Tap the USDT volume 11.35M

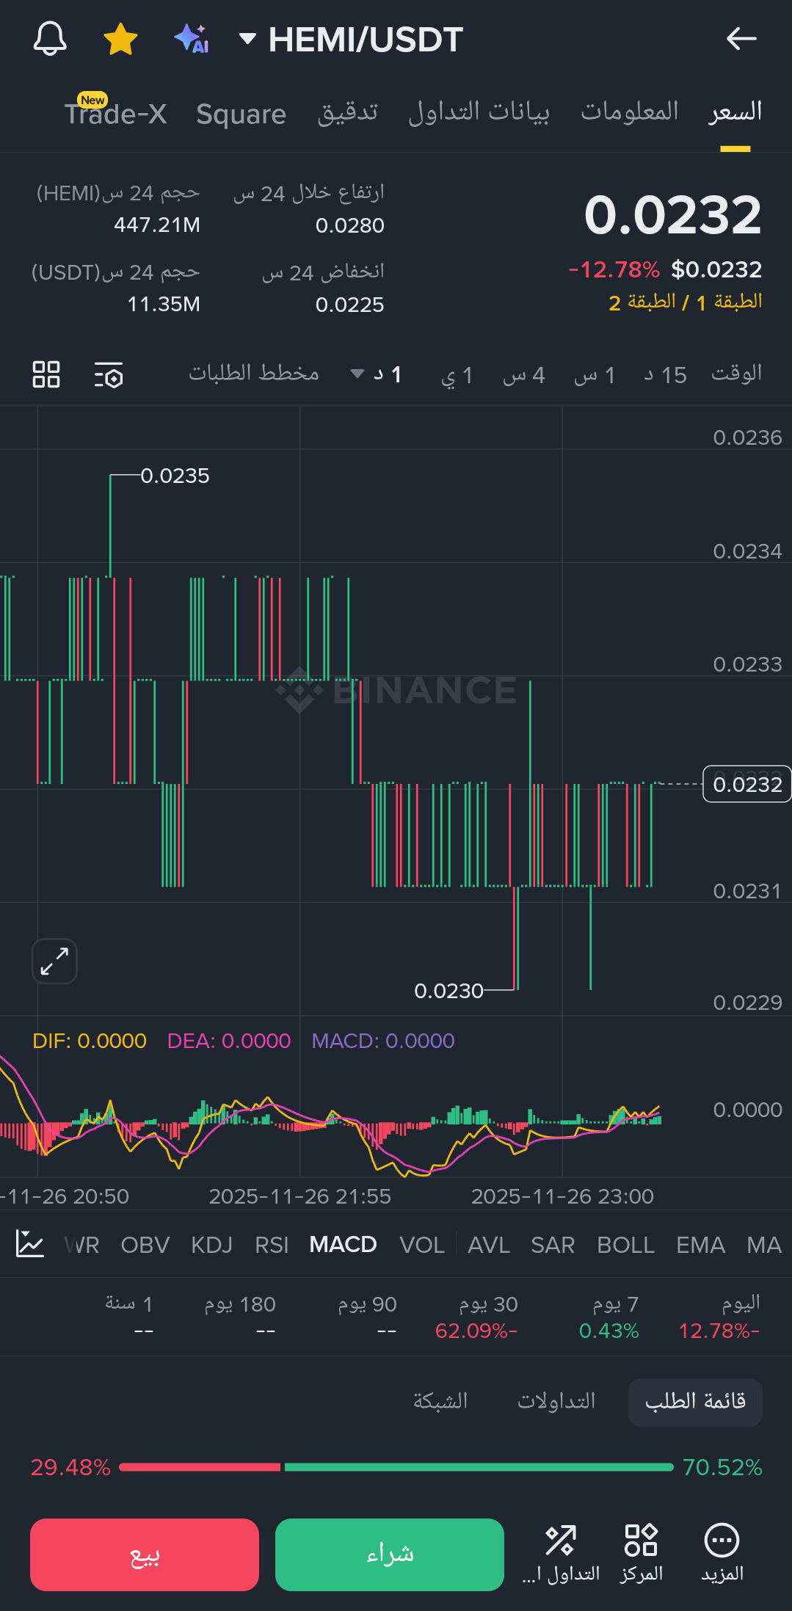tap(164, 304)
